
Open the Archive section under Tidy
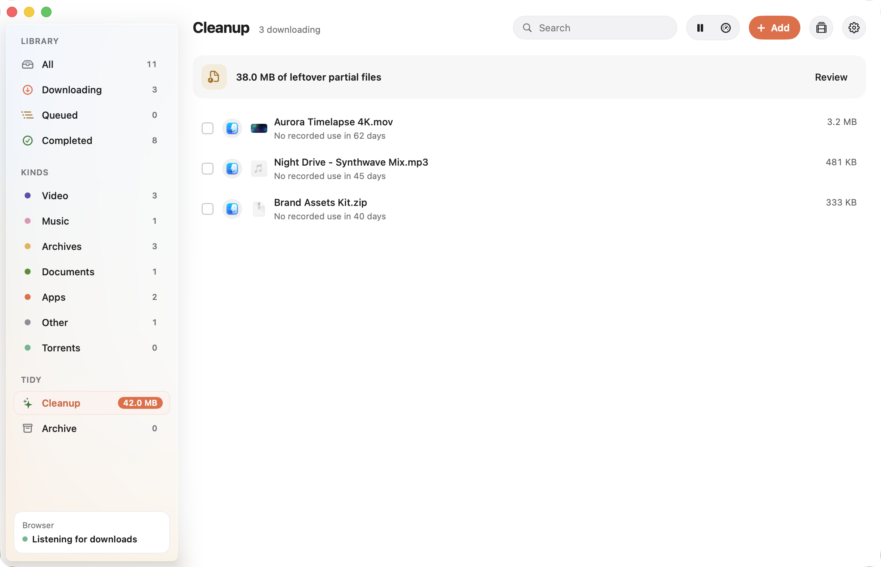pyautogui.click(x=92, y=429)
